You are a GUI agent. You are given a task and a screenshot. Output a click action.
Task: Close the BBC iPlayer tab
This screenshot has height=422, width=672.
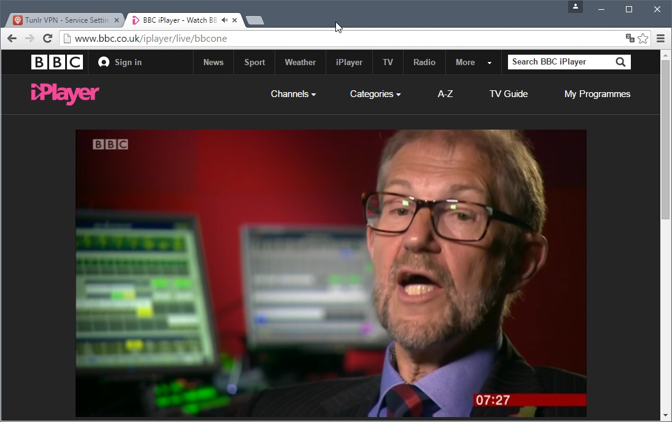pyautogui.click(x=235, y=20)
